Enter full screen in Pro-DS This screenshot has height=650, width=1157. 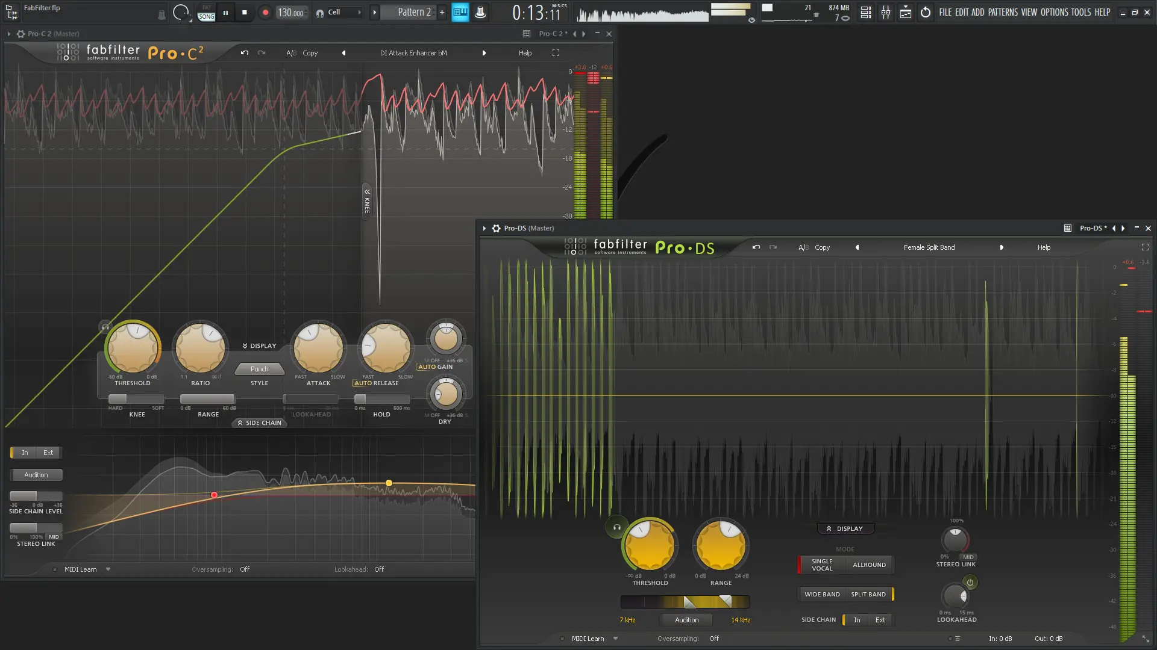(1145, 247)
